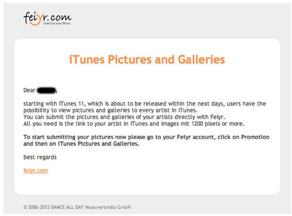Screen dimensions: 292x216
Task: Click the feiyr.com logo in the header
Action: pos(47,19)
